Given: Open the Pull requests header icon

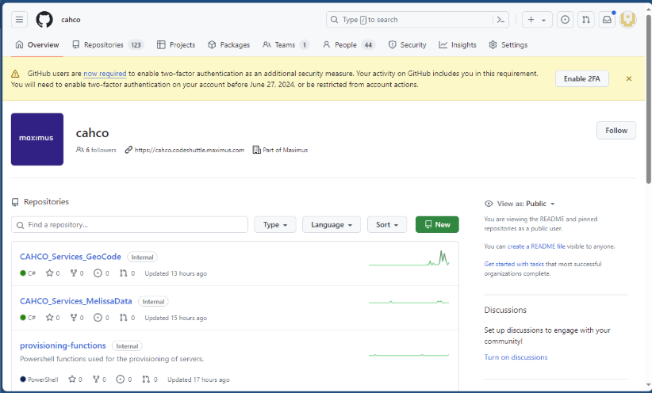Looking at the screenshot, I should point(585,20).
